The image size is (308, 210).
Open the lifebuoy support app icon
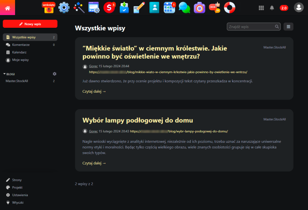[230, 7]
